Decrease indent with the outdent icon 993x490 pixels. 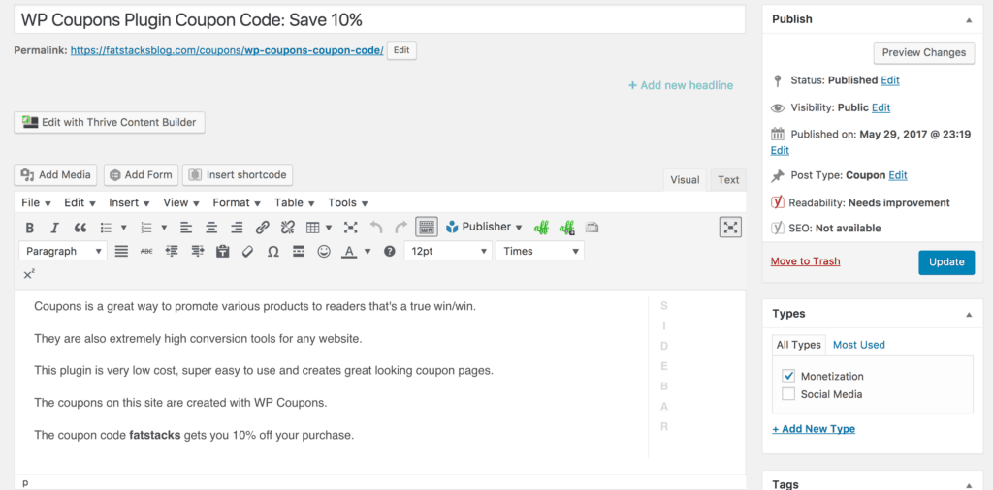(x=172, y=251)
